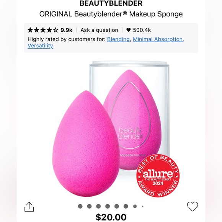Click the Allure Best of Beauty badge
The width and height of the screenshot is (222, 222).
pos(158,176)
